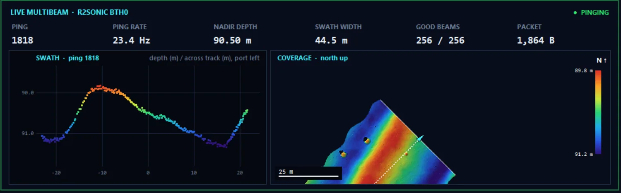Click the green PINGING status indicator
The width and height of the screenshot is (621, 193).
pos(591,12)
